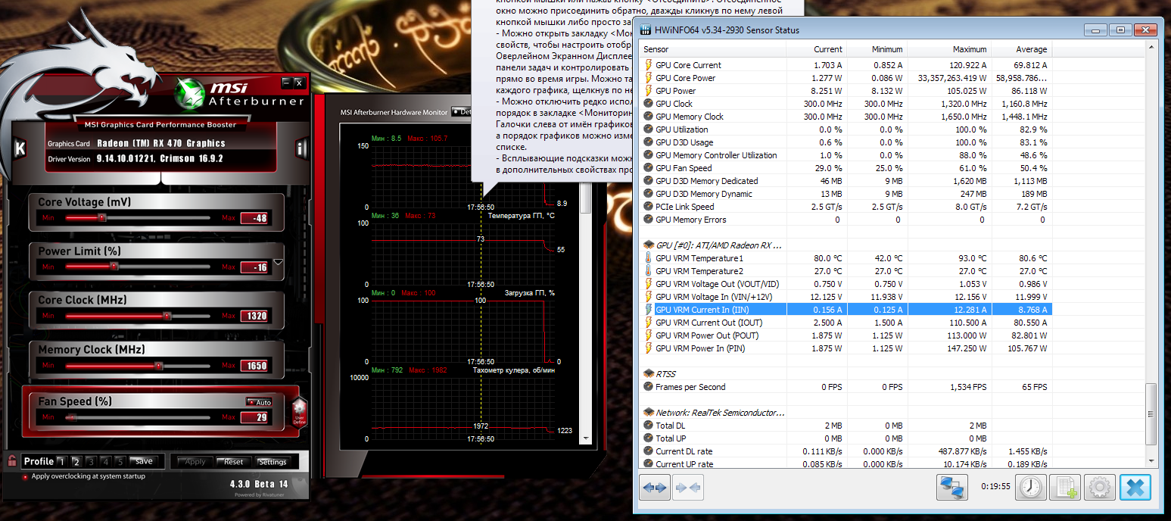Select profile slot 3
Image resolution: width=1171 pixels, height=521 pixels.
coord(91,461)
